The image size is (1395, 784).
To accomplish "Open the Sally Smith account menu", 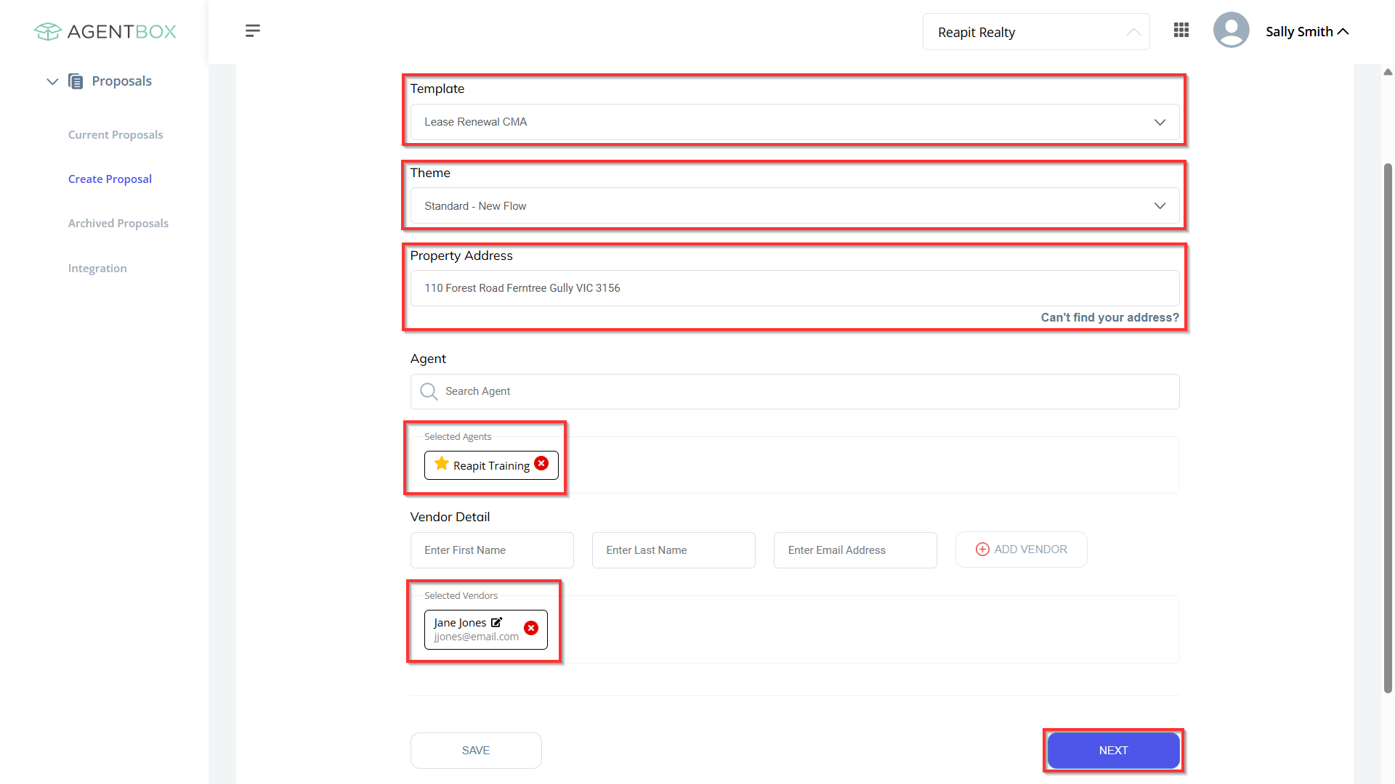I will click(1307, 31).
